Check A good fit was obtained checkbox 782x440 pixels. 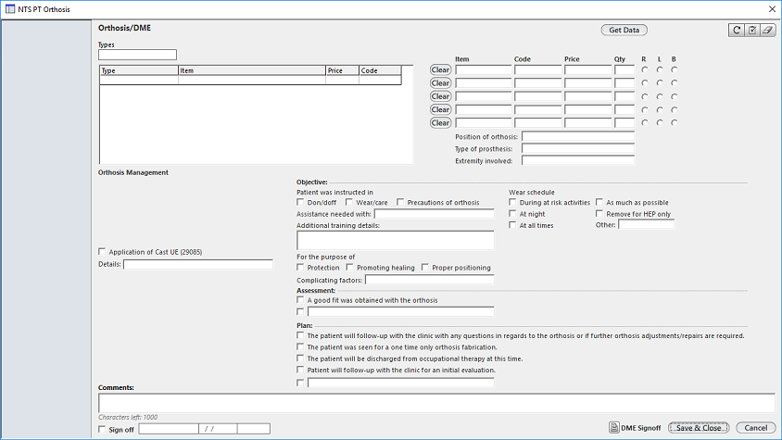(300, 300)
